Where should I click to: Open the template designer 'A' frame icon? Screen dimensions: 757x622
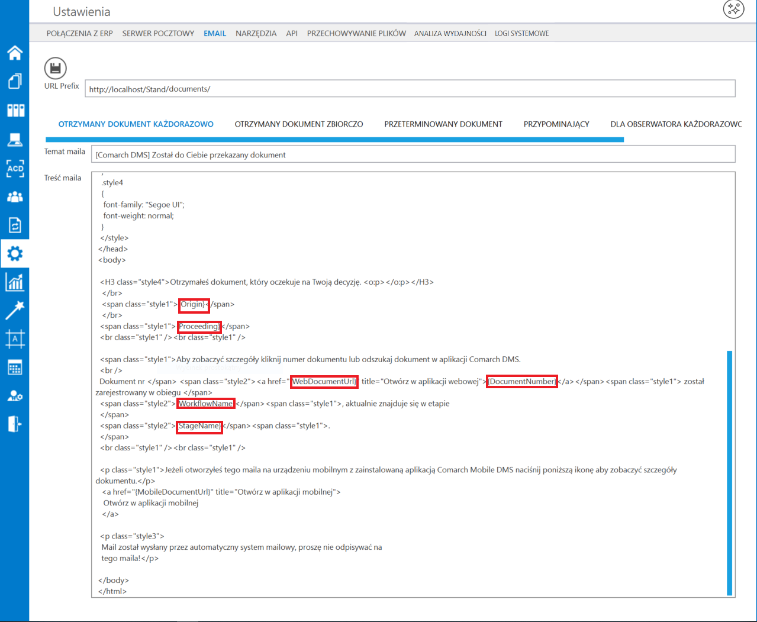[x=15, y=339]
